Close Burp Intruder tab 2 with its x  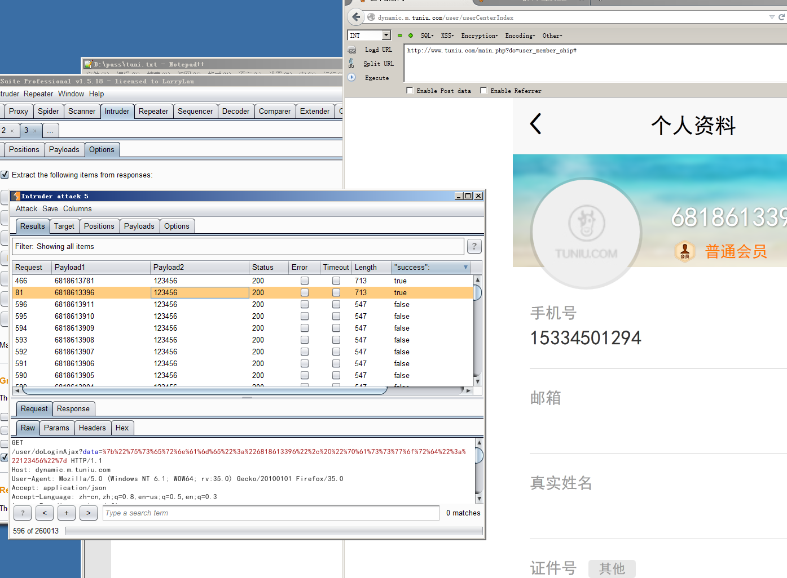click(12, 131)
